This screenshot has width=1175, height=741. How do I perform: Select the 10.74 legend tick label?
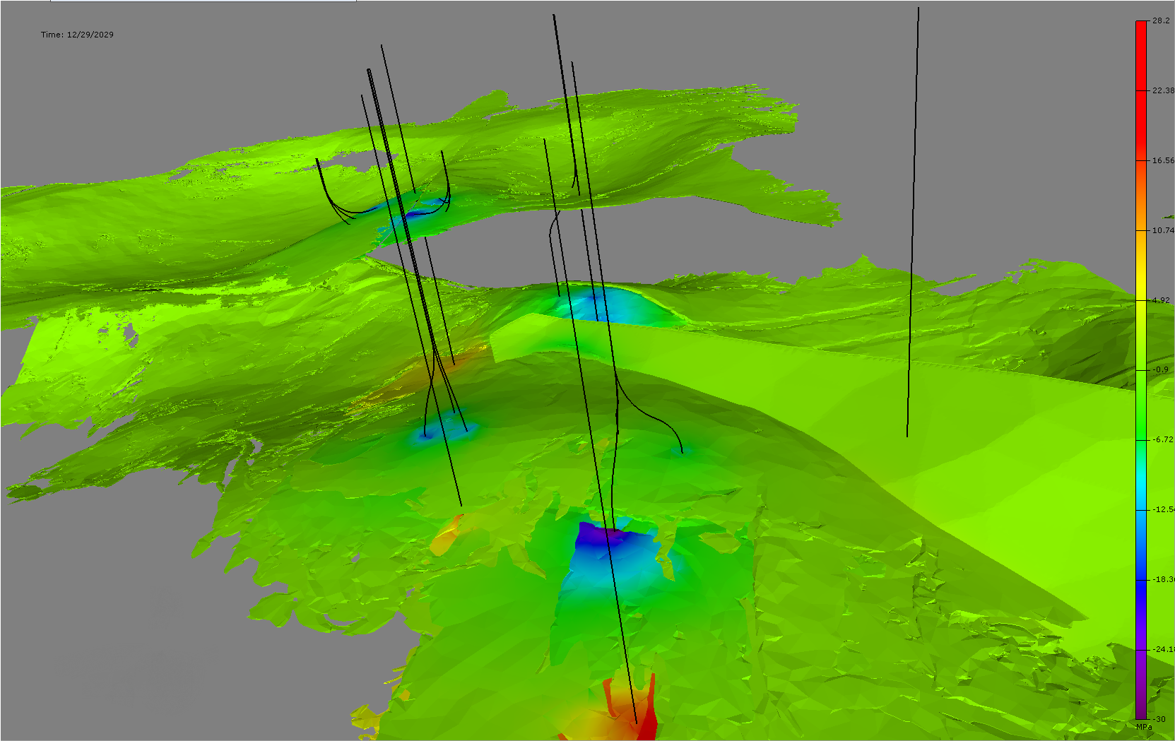point(1163,231)
